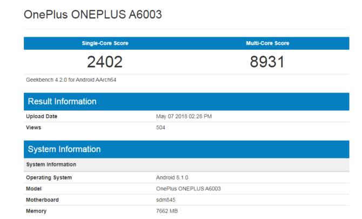Click the Memory label

(x=36, y=211)
